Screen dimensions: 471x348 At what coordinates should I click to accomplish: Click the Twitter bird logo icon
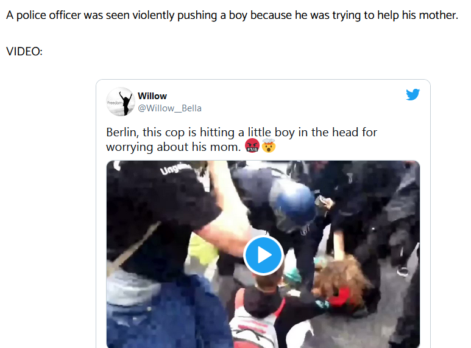(413, 94)
